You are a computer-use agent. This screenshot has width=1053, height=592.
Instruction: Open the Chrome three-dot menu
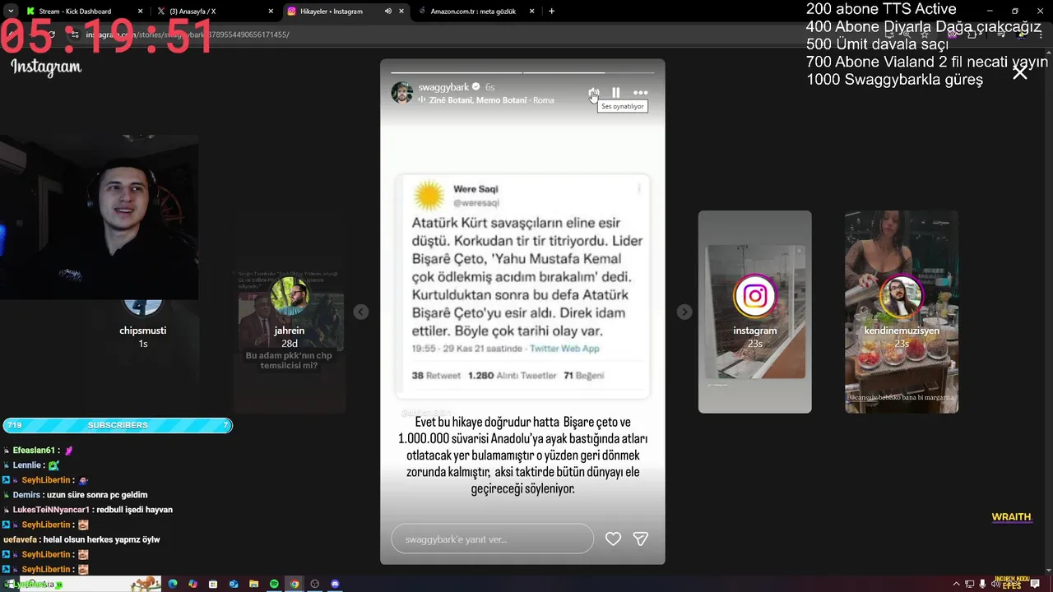coord(1041,35)
